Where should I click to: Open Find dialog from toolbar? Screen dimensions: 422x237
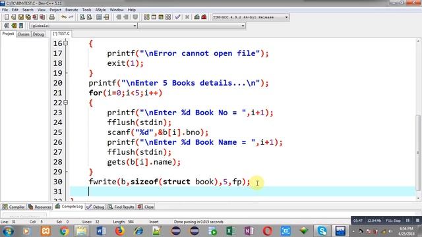pos(82,17)
